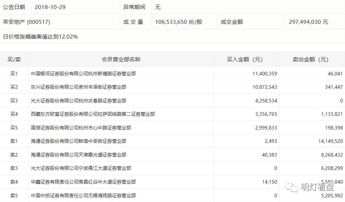Click sell amount 8,268,432
345x202 pixels.
pos(332,155)
